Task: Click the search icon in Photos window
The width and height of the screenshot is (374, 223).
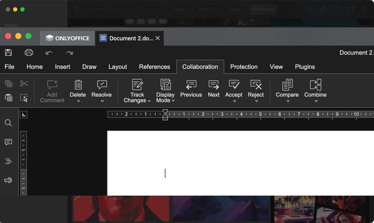Action: point(364,9)
